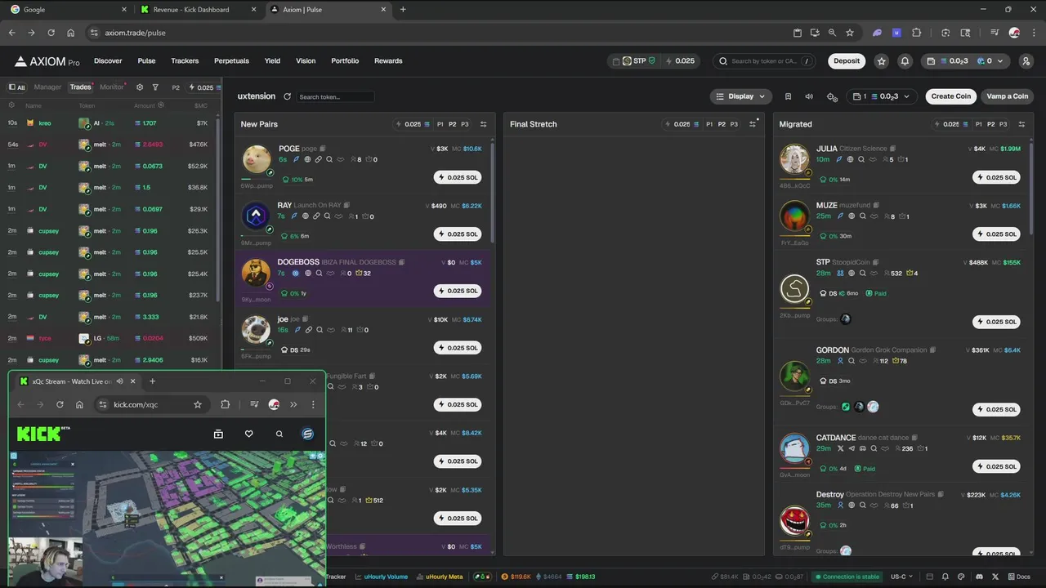1046x588 pixels.
Task: Open the bookmark icon beside Display
Action: coord(788,96)
